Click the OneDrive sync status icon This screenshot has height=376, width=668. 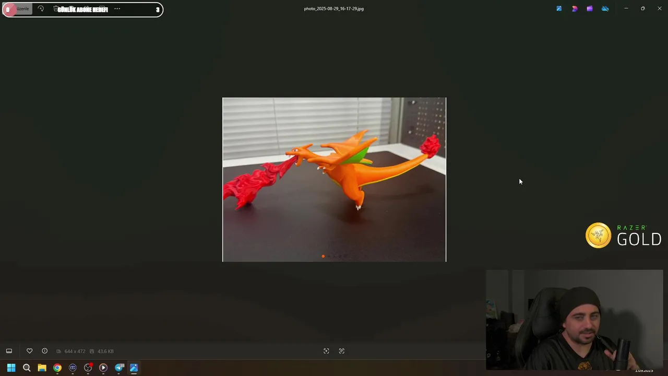pos(605,8)
